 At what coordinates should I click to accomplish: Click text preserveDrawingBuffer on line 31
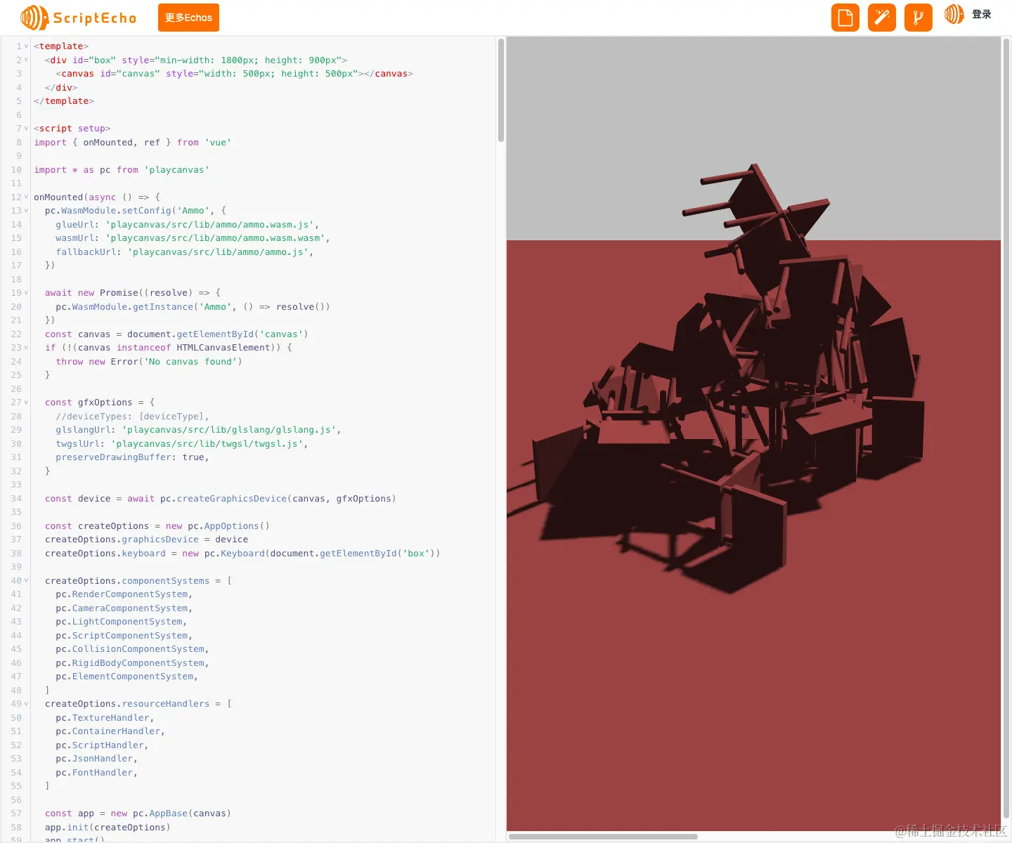(x=116, y=457)
